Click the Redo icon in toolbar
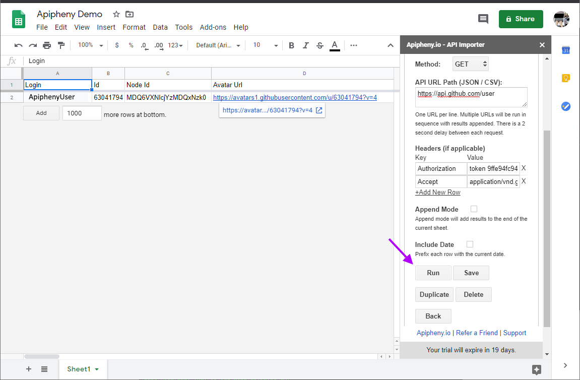Image resolution: width=580 pixels, height=380 pixels. click(33, 45)
